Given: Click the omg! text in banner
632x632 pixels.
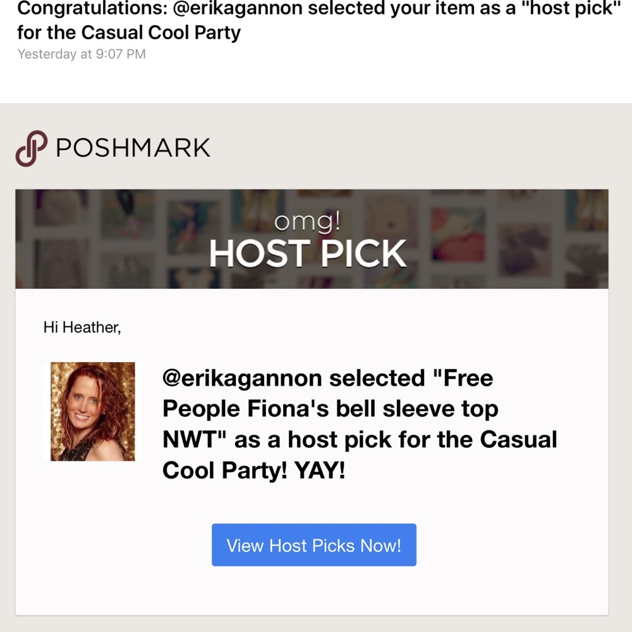Looking at the screenshot, I should click(x=308, y=222).
